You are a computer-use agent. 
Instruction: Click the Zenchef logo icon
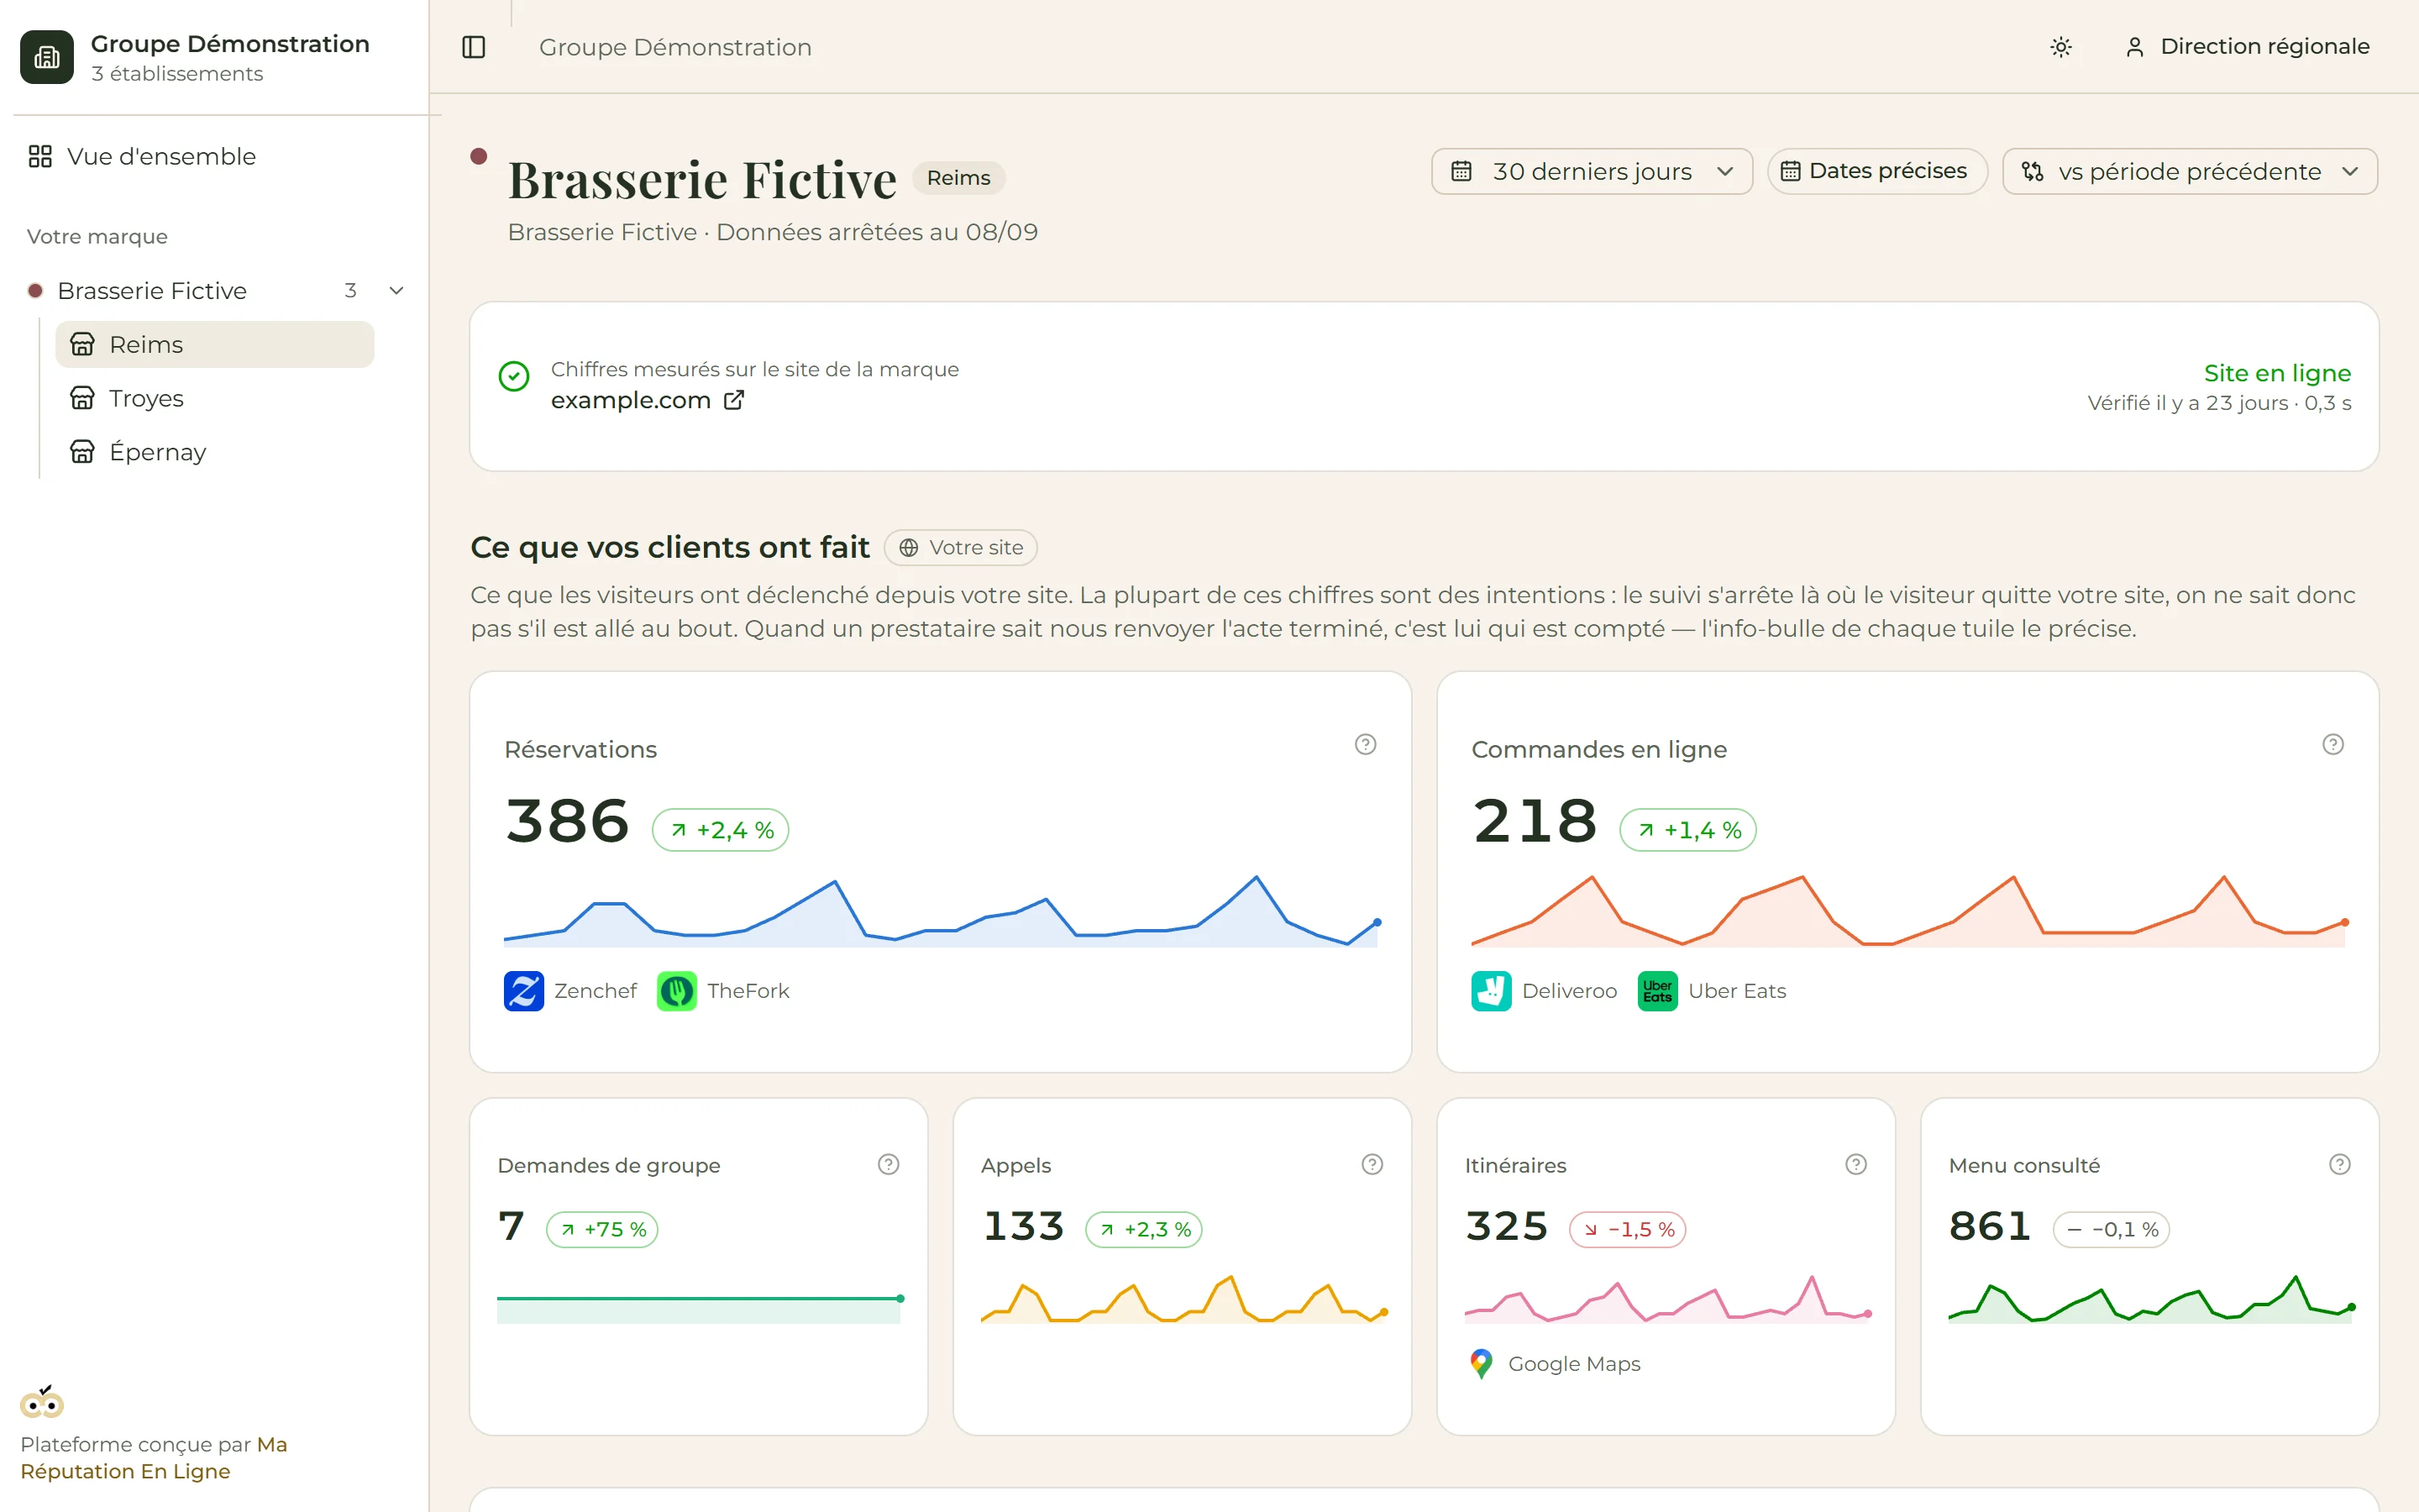(x=524, y=991)
